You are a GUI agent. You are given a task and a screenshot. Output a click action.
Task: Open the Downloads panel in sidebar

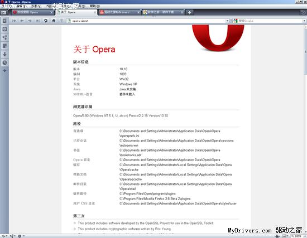tap(4, 54)
